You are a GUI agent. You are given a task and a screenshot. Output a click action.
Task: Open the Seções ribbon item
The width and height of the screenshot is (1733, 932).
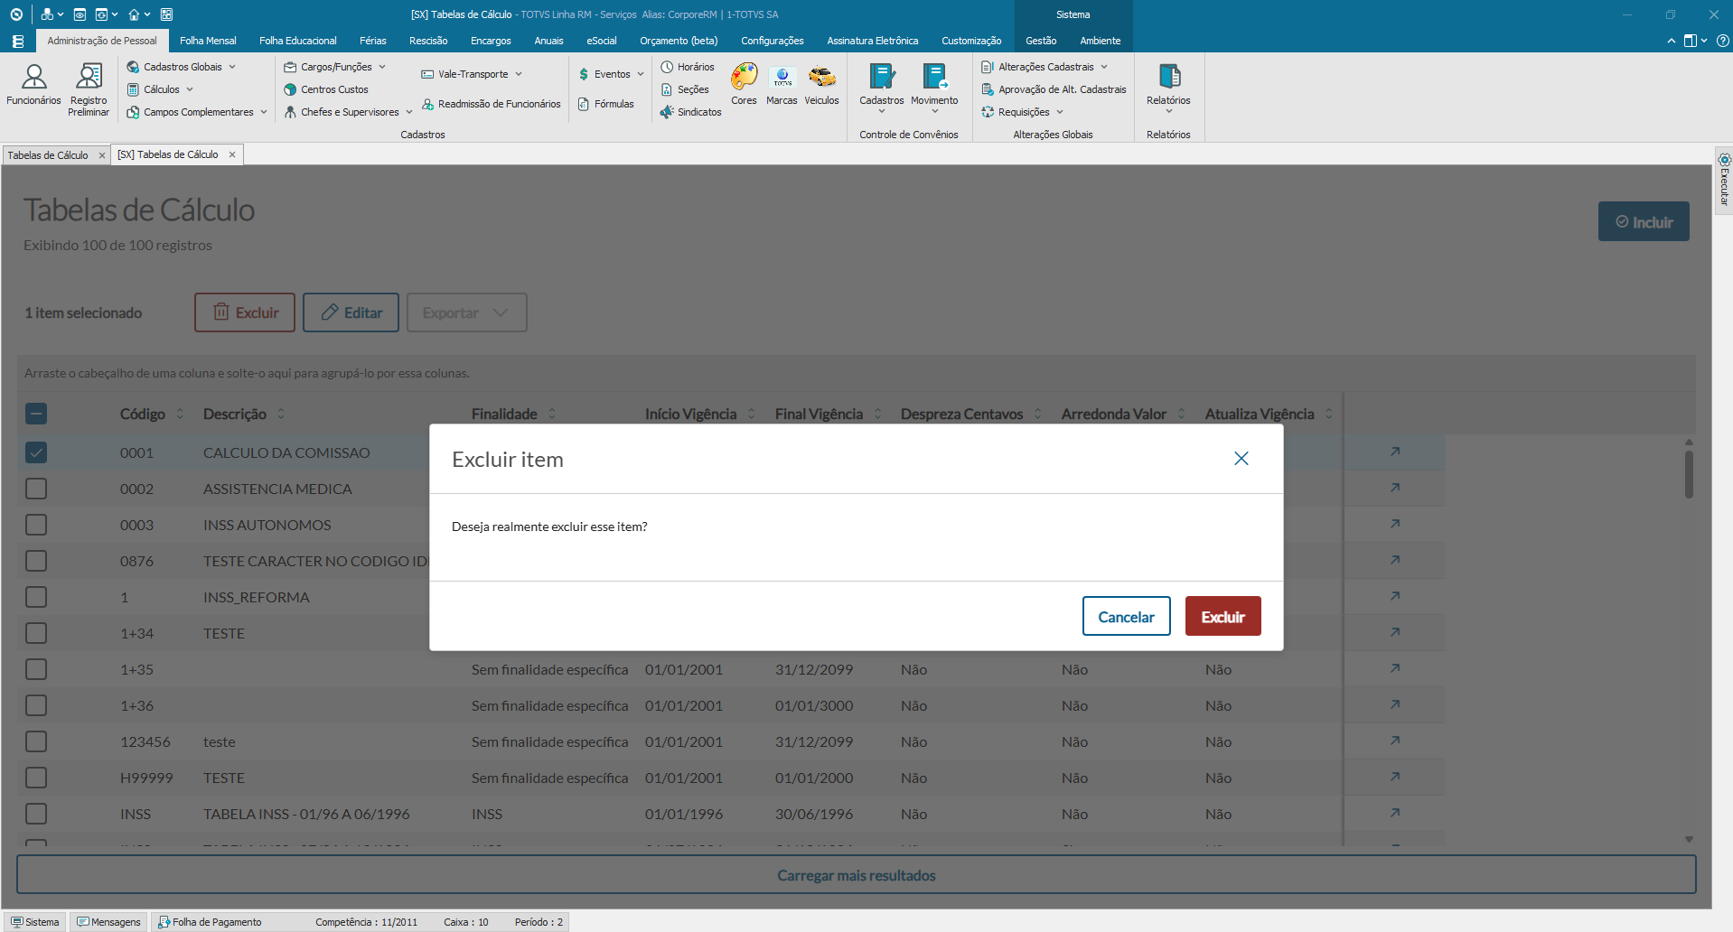(x=685, y=89)
